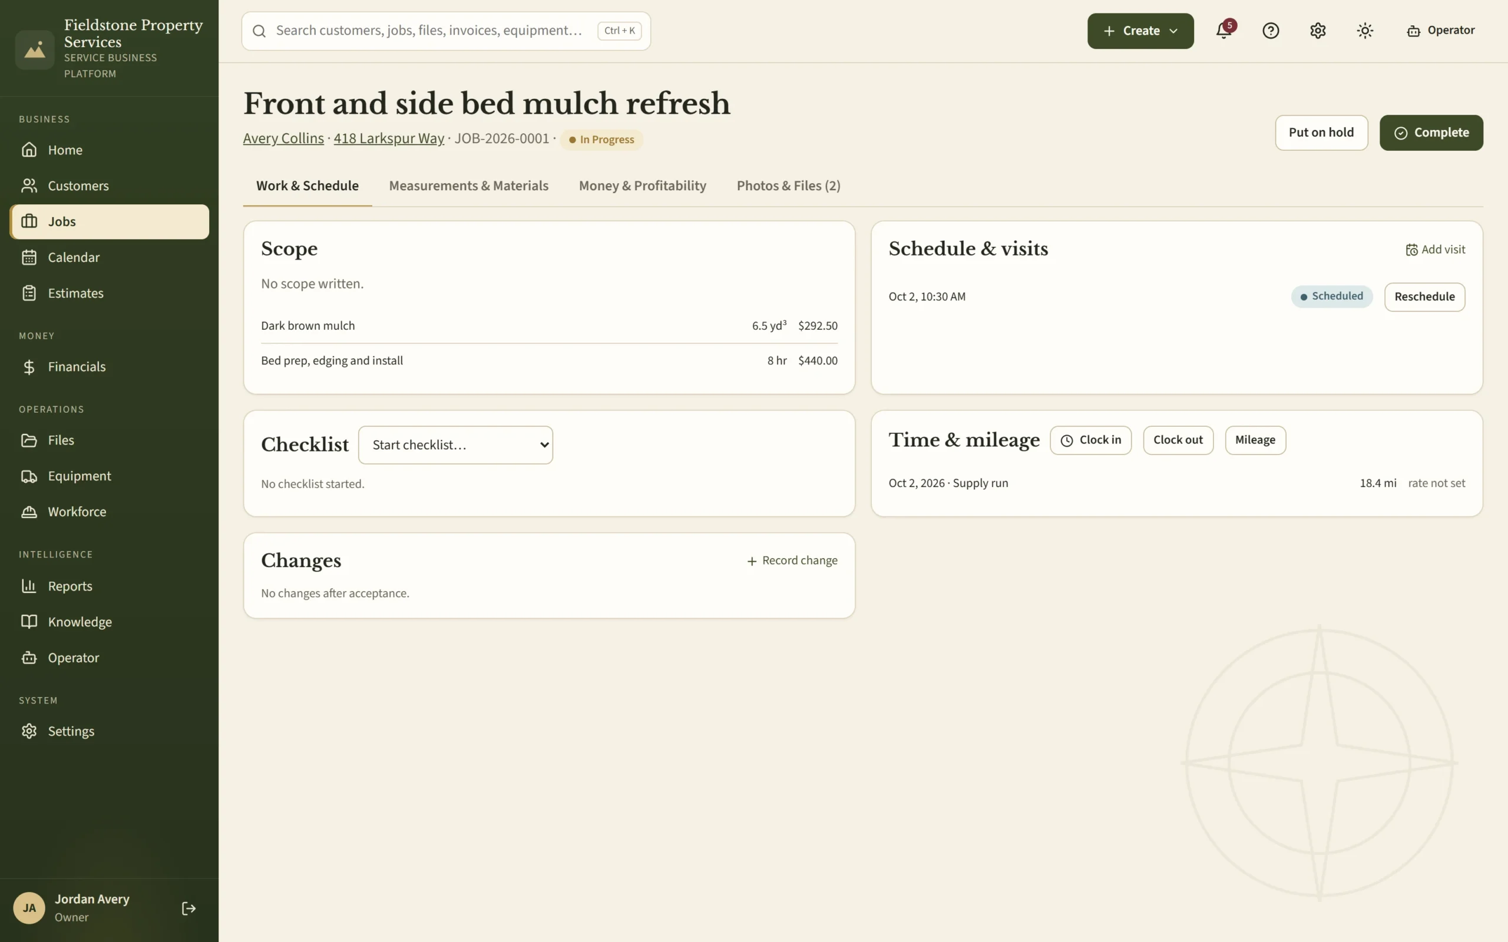Open Equipment in sidebar
The height and width of the screenshot is (942, 1508).
(109, 476)
